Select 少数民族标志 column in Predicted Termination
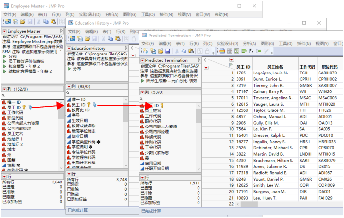The height and width of the screenshot is (218, 344). tap(157, 153)
